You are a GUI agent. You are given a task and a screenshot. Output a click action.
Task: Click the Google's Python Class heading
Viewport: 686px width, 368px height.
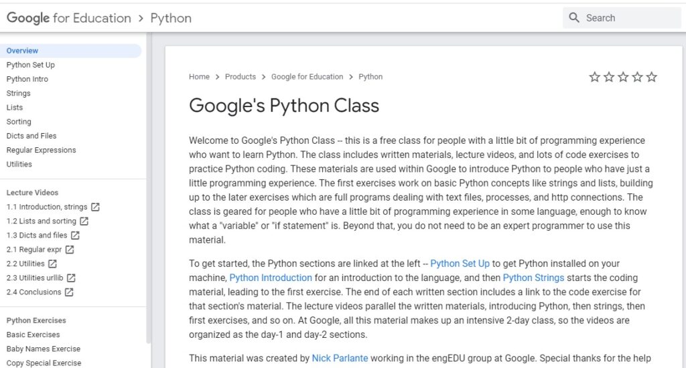click(x=284, y=105)
